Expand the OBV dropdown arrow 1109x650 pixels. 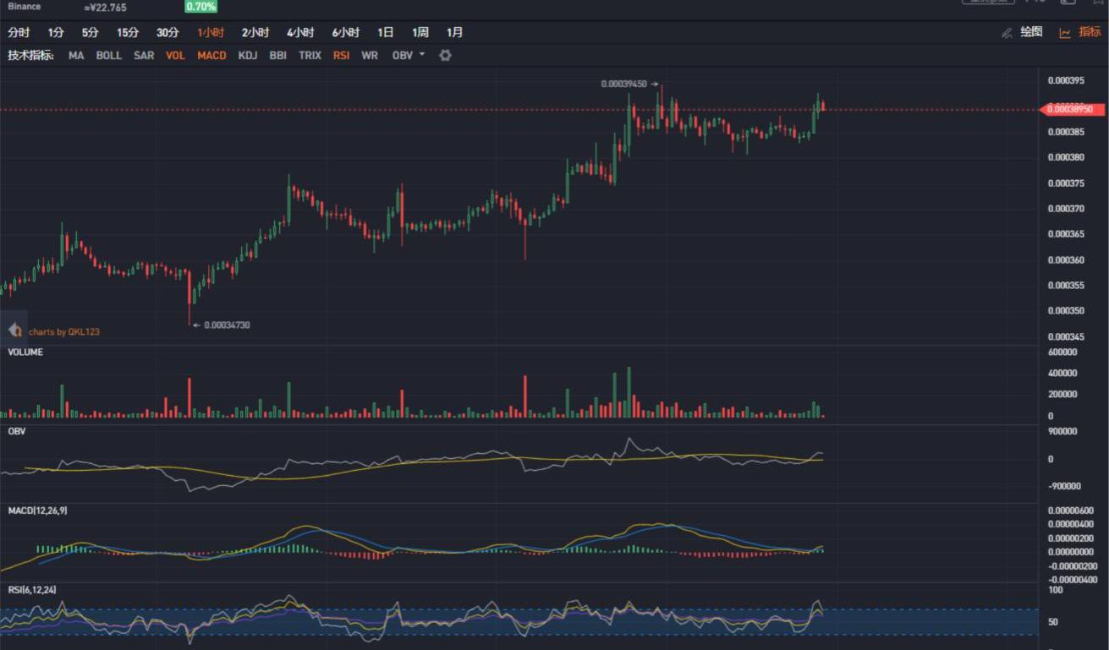pos(422,55)
